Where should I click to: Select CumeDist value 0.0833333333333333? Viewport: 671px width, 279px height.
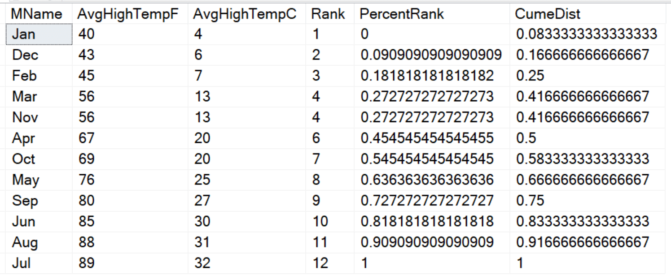588,34
